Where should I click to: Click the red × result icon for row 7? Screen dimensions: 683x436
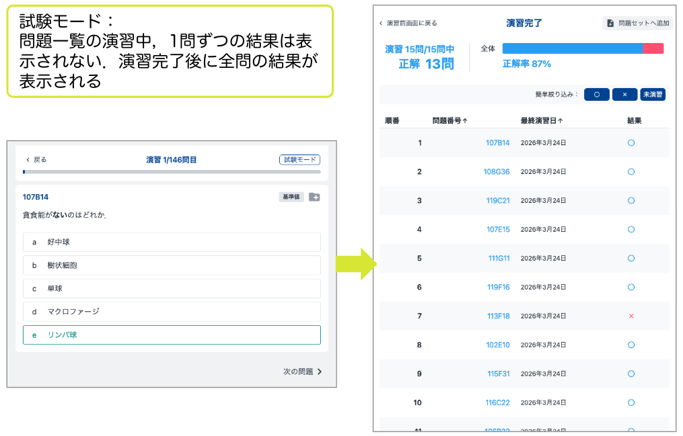(x=631, y=316)
